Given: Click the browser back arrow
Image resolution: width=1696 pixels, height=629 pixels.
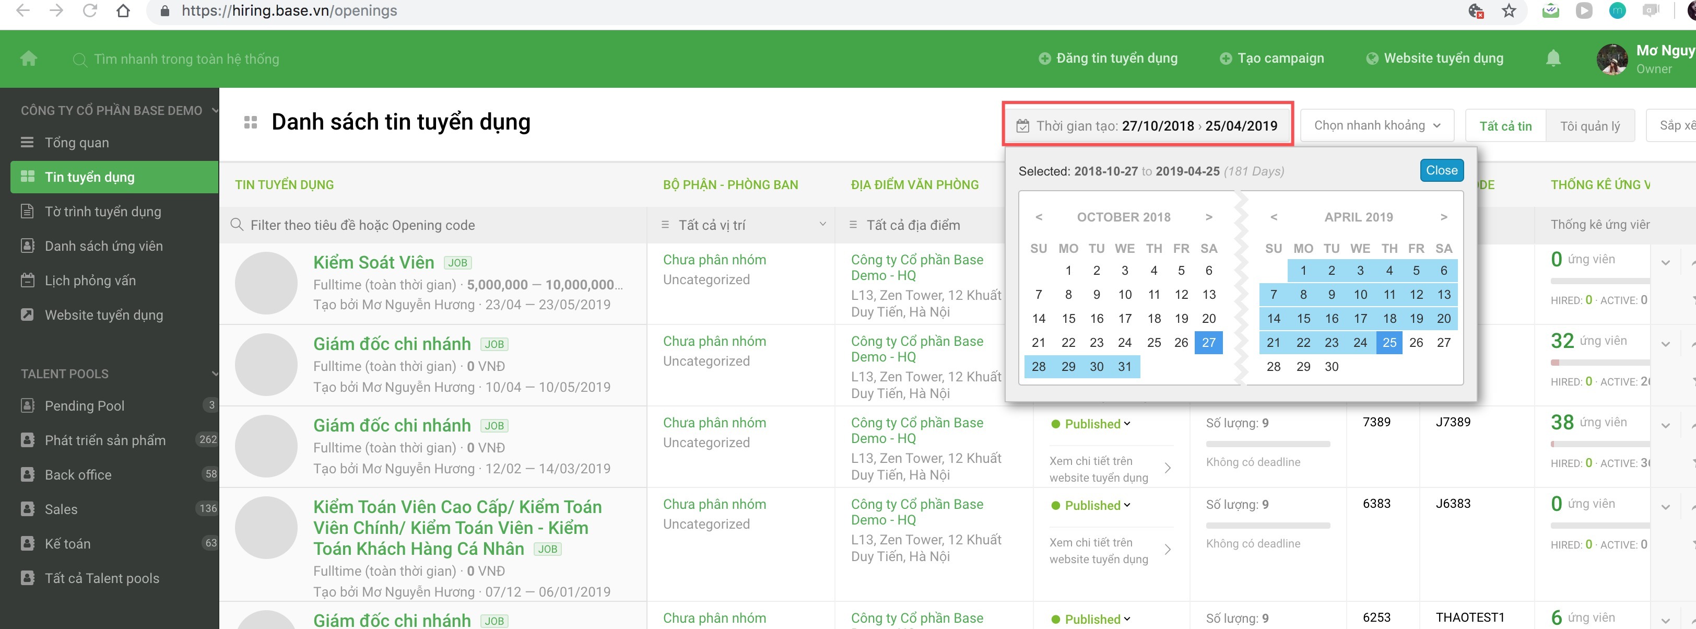Looking at the screenshot, I should (x=22, y=10).
